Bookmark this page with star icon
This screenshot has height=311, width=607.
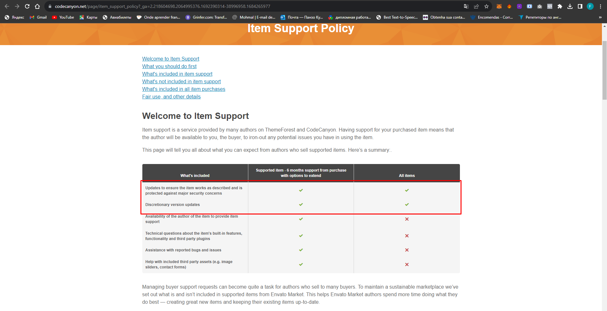pos(486,6)
